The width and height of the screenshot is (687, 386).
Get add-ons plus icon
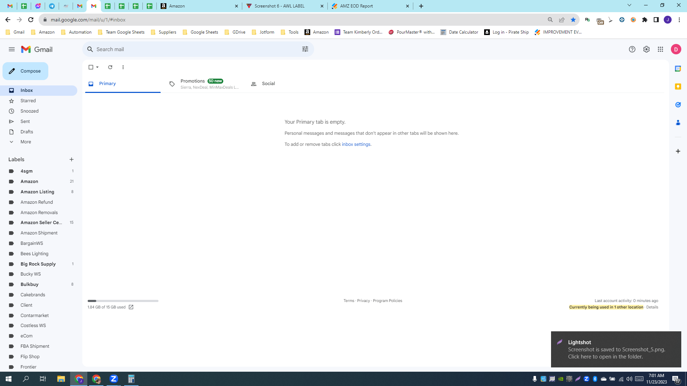678,151
